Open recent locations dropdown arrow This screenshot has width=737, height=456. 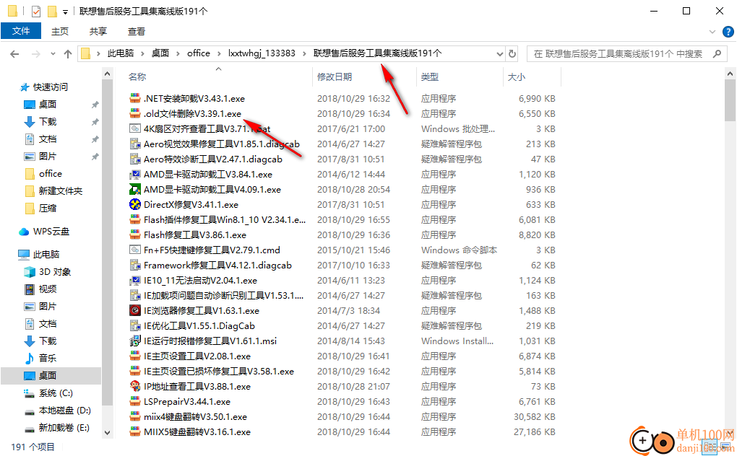(x=53, y=54)
